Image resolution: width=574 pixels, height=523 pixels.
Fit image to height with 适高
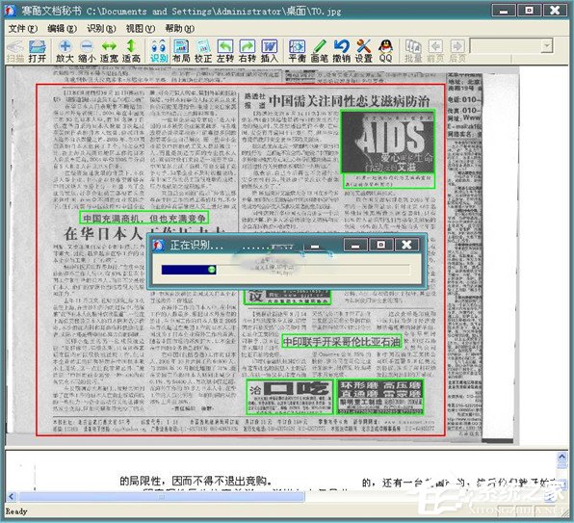[131, 51]
